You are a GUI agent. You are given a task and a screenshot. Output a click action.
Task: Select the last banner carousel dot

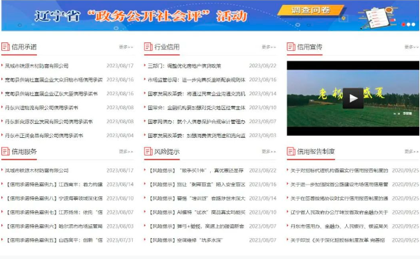tap(413, 24)
